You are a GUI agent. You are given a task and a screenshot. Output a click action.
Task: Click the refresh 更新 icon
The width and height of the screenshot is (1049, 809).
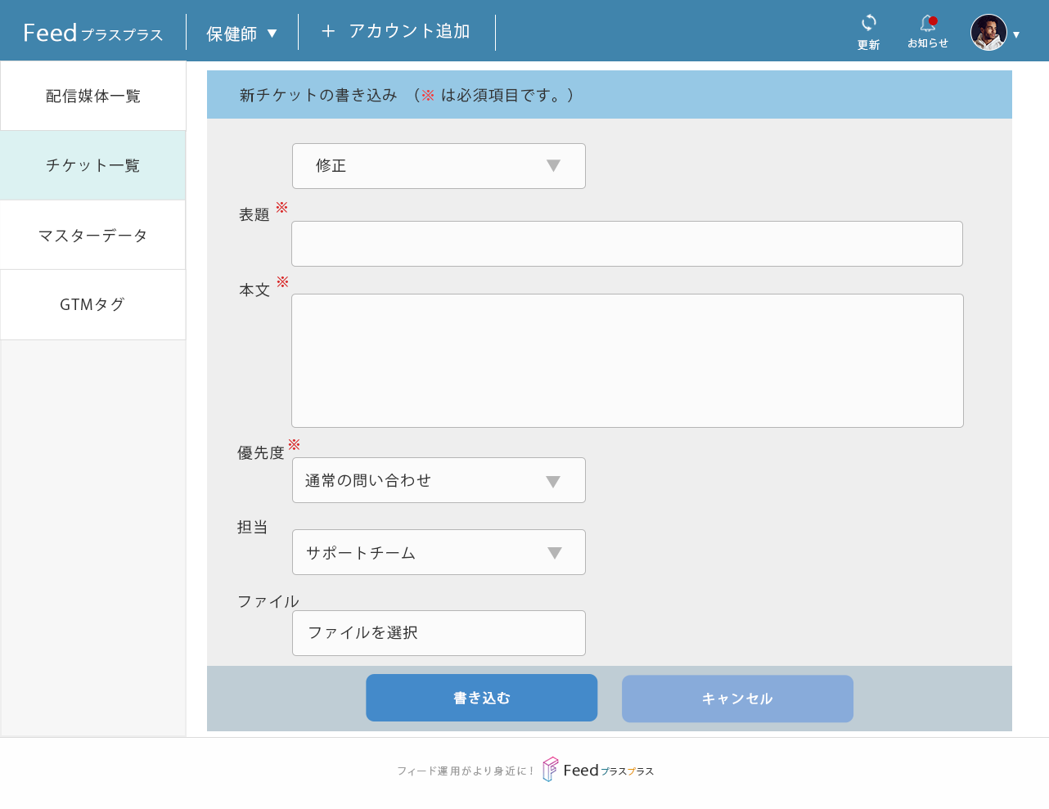[869, 23]
